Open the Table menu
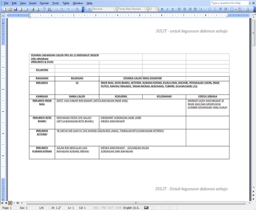This screenshot has height=210, width=256. click(66, 3)
